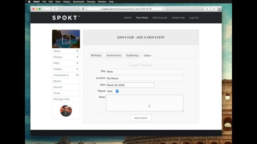The image size is (257, 144).
Task: Click Create Hub link
Action: pos(178,18)
